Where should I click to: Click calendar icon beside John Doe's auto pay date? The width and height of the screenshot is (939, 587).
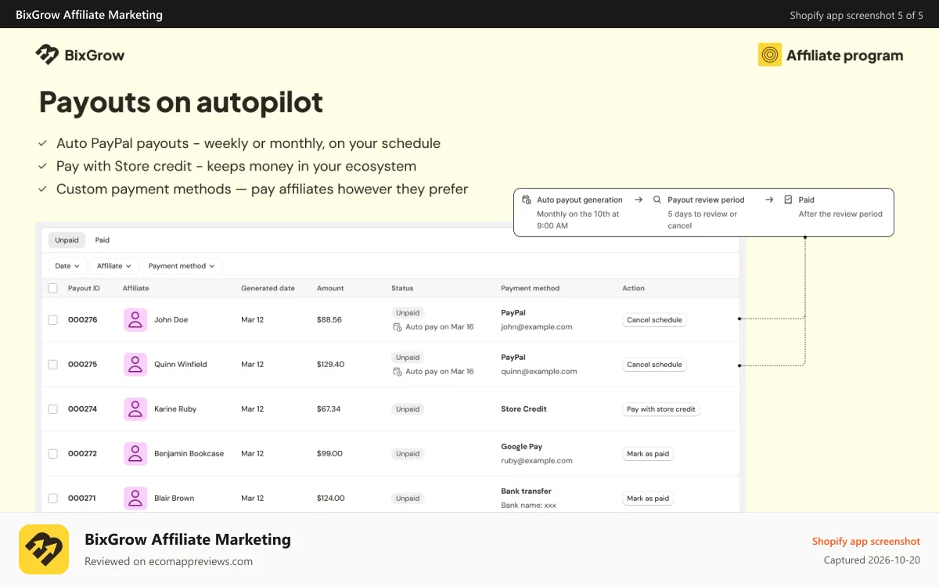[x=398, y=327]
